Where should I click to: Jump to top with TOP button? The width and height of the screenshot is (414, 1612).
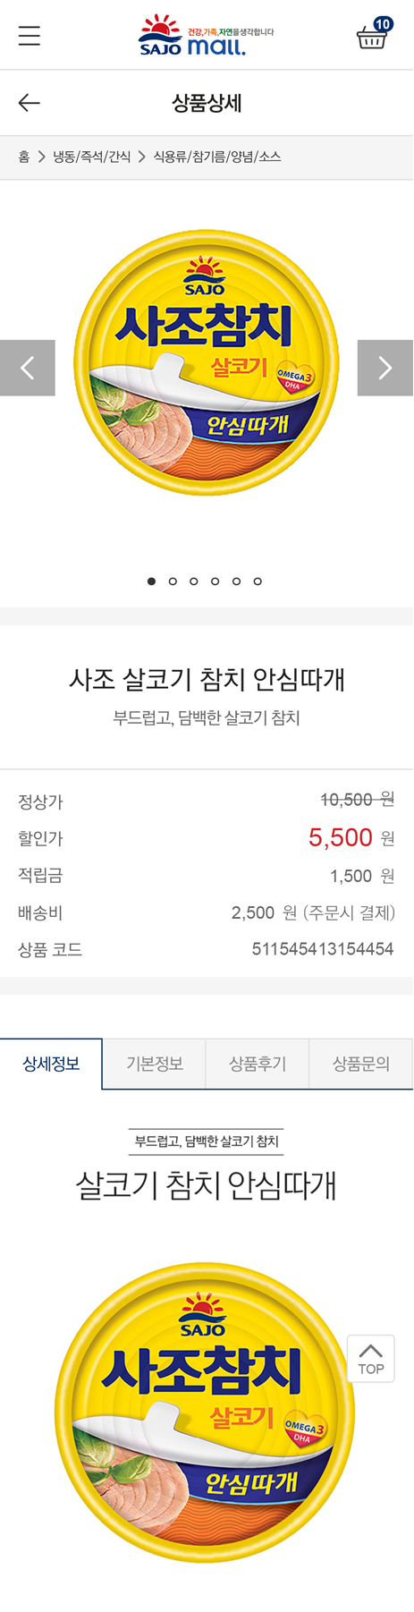pos(370,1358)
